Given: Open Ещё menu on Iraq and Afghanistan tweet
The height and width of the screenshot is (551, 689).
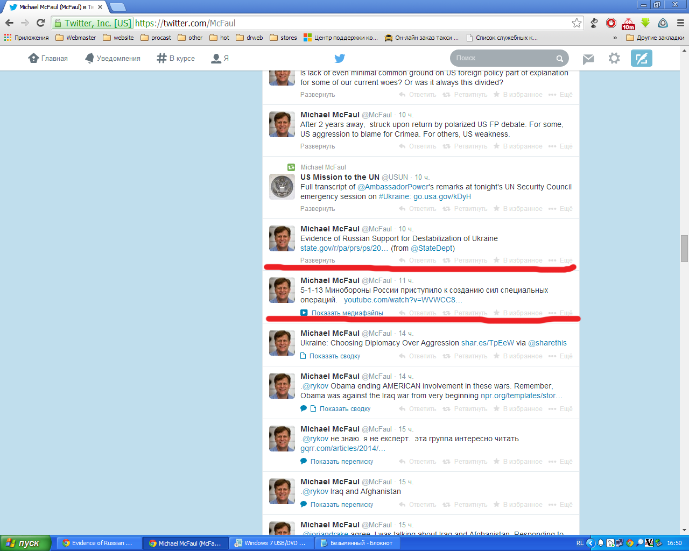Looking at the screenshot, I should coord(560,505).
